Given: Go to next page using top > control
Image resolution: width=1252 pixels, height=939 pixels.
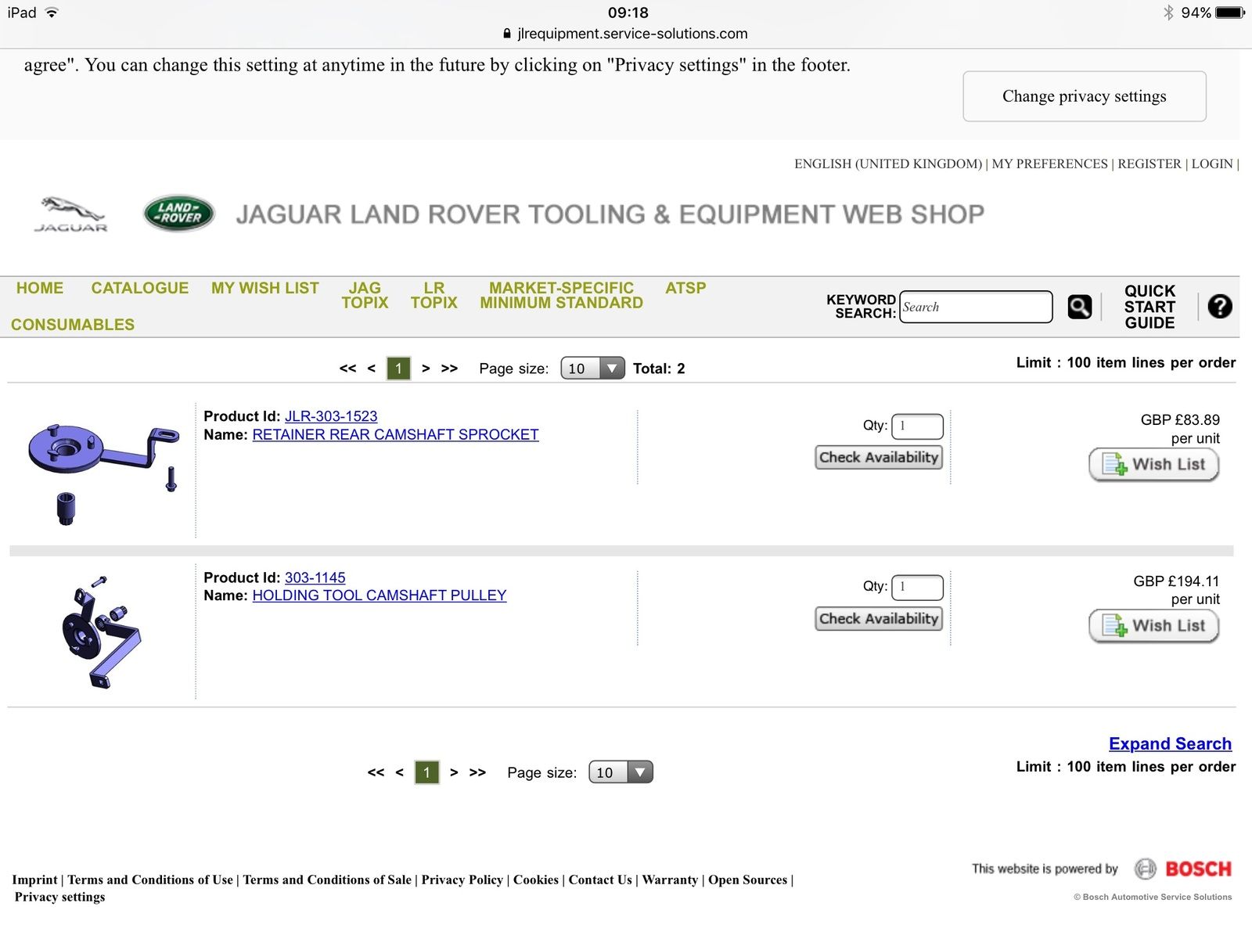Looking at the screenshot, I should [426, 368].
